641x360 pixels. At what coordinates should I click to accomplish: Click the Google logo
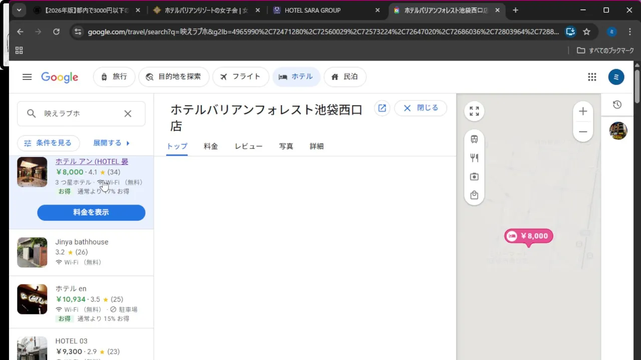tap(60, 77)
